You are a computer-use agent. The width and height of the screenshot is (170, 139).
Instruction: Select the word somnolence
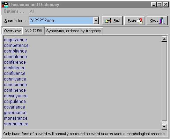(x=16, y=124)
